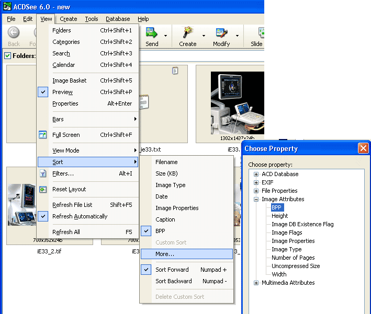Open the Bars submenu
Screen dimensions: 371x314
pos(88,119)
